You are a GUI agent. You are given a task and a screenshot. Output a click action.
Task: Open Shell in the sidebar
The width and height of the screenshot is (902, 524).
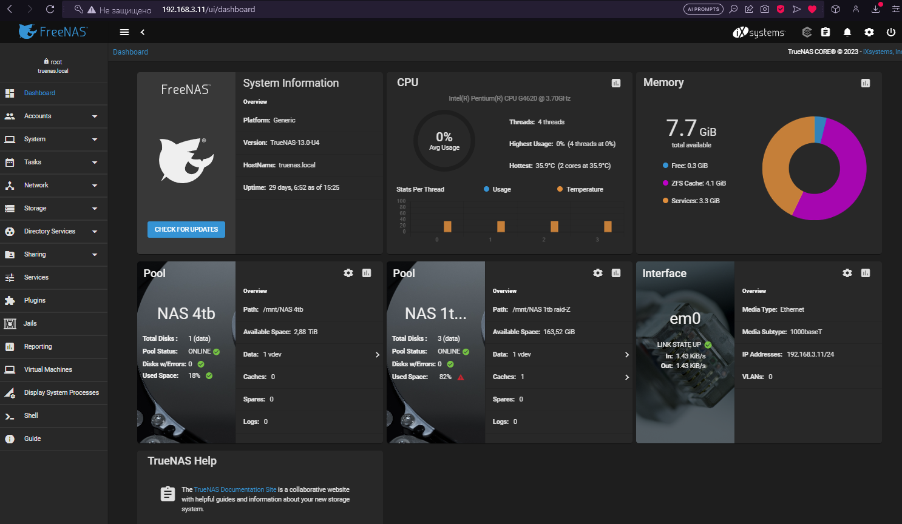click(54, 416)
